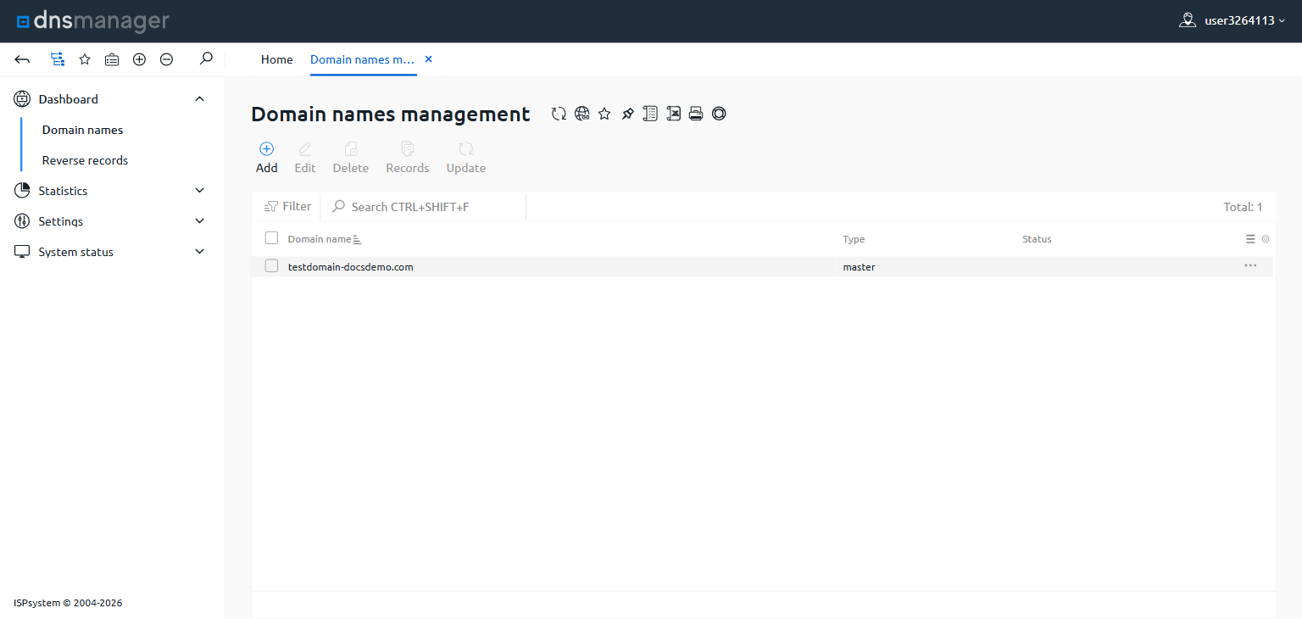Click the Settings sliders icon

click(22, 221)
